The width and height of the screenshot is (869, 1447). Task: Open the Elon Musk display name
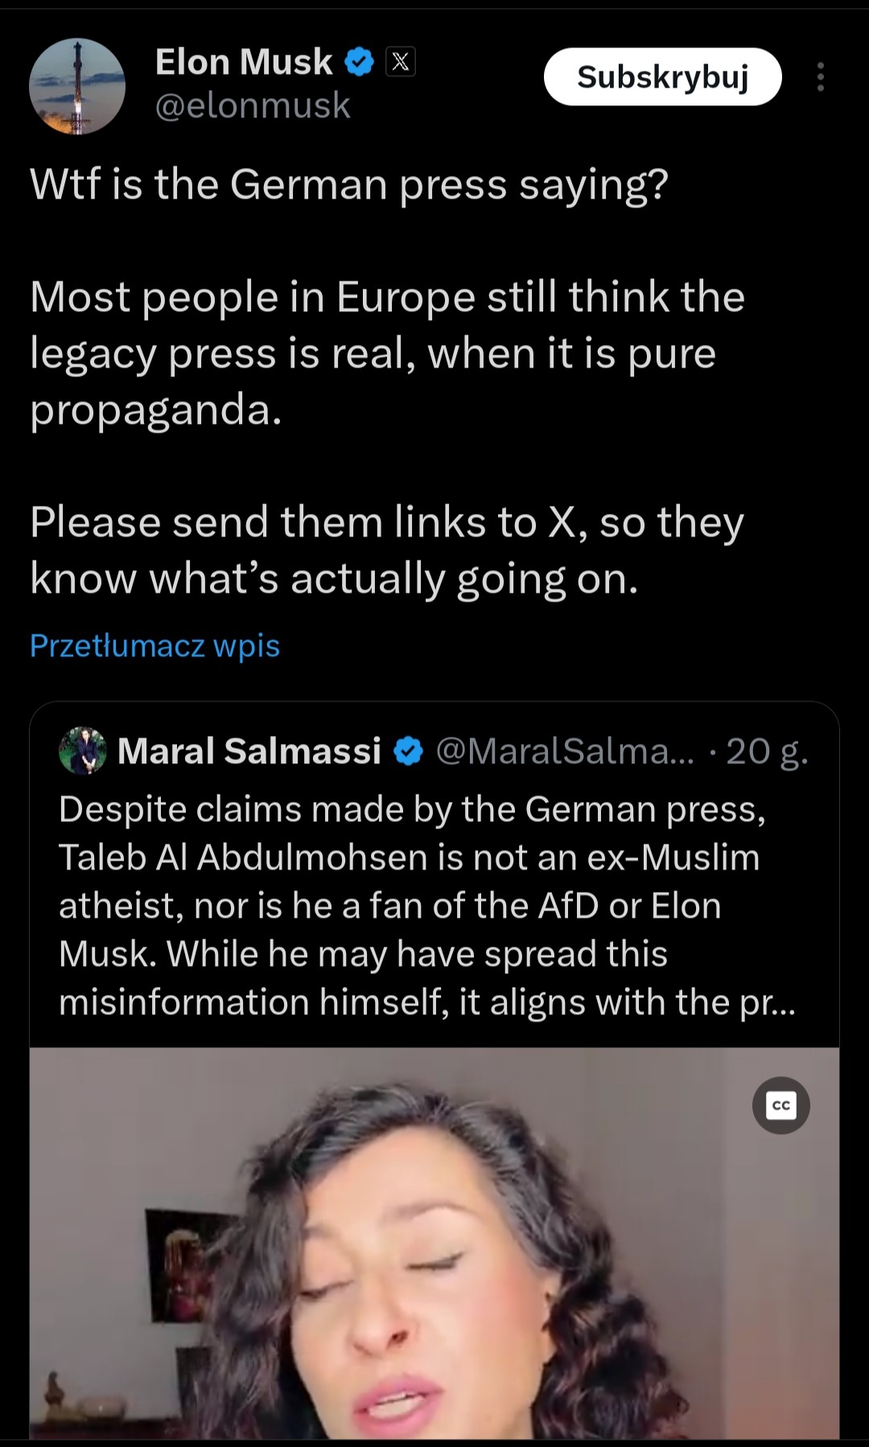pyautogui.click(x=243, y=62)
